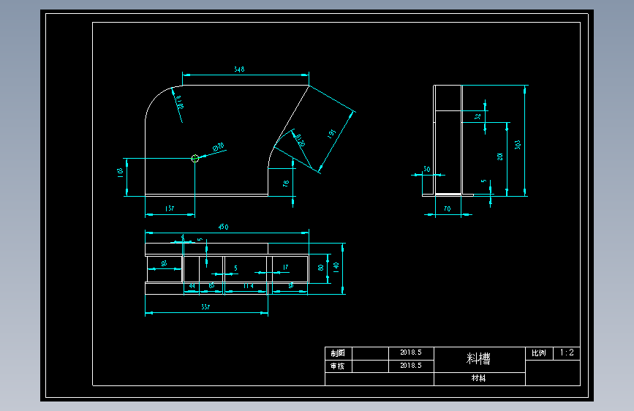Image resolution: width=634 pixels, height=411 pixels.
Task: Click the 114 dimension text
Action: (249, 286)
